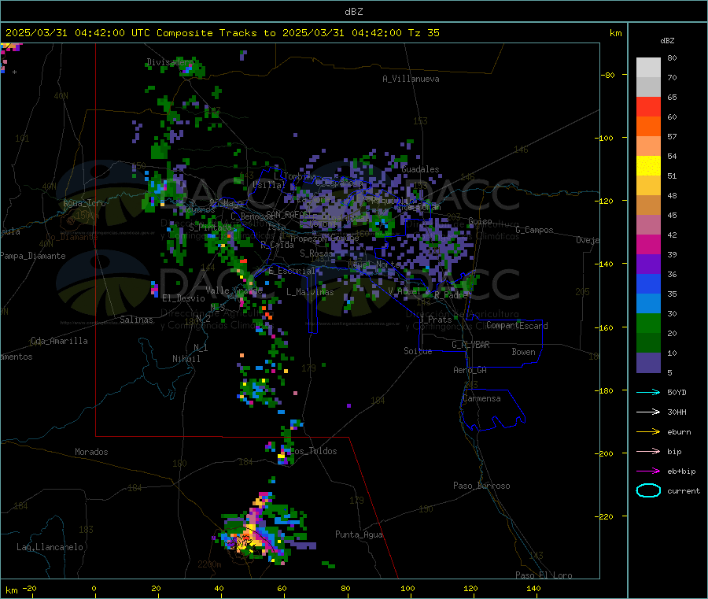This screenshot has height=599, width=708.
Task: Click the Tz 35 header text
Action: pyautogui.click(x=423, y=33)
